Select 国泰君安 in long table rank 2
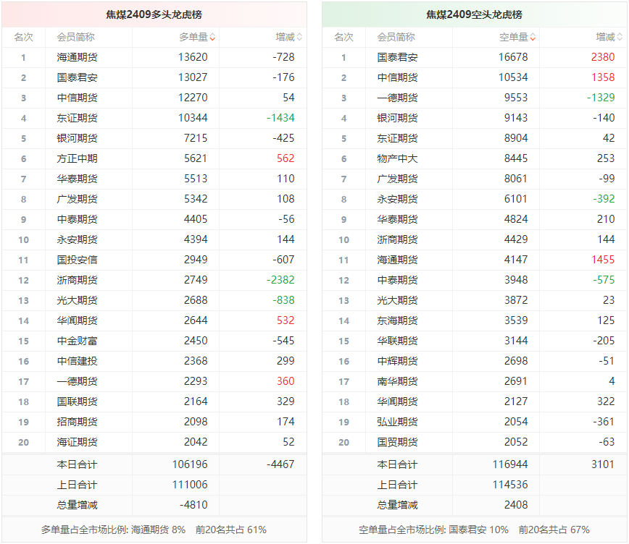This screenshot has width=629, height=544. click(77, 77)
